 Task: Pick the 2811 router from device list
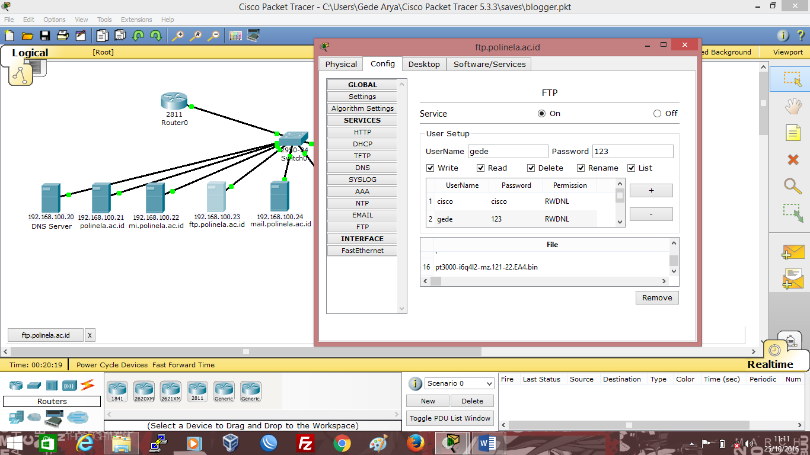pyautogui.click(x=197, y=392)
